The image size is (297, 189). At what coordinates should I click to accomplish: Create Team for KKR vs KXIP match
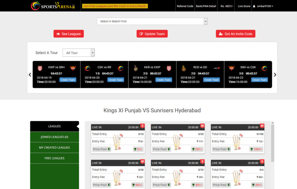164,80
